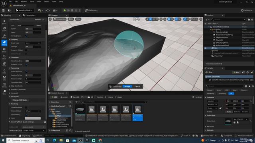Click the Details property matrix grid icon

pyautogui.click(x=246, y=86)
